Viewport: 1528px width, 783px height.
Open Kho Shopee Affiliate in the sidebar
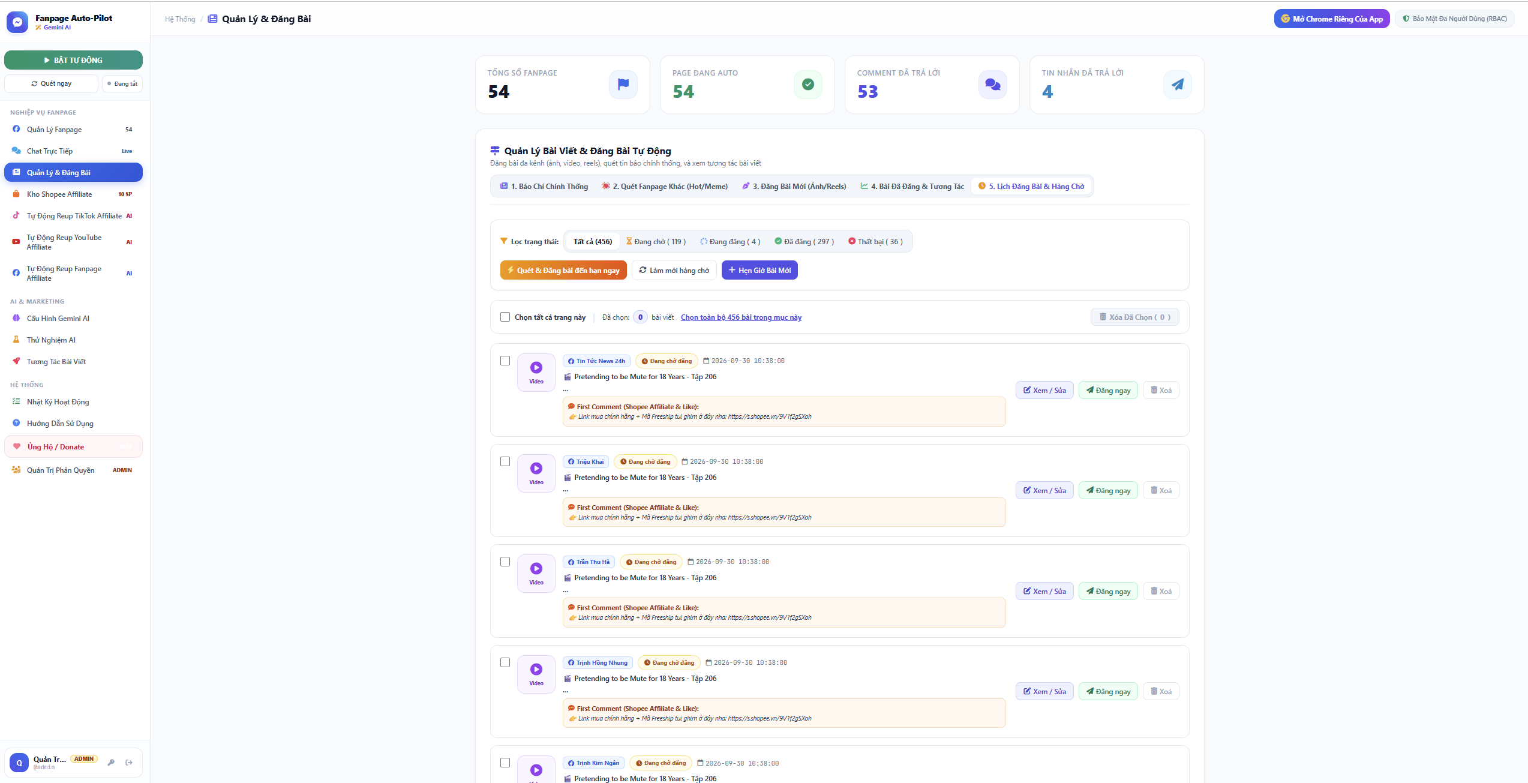point(73,194)
